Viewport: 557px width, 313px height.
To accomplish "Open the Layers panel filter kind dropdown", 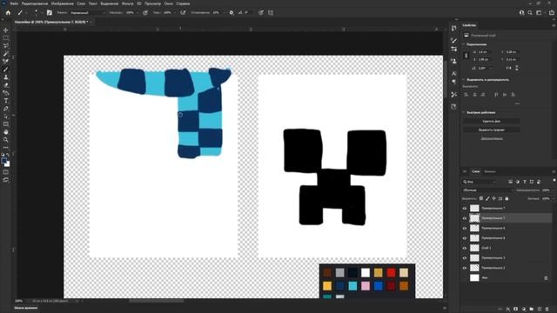I will point(480,182).
